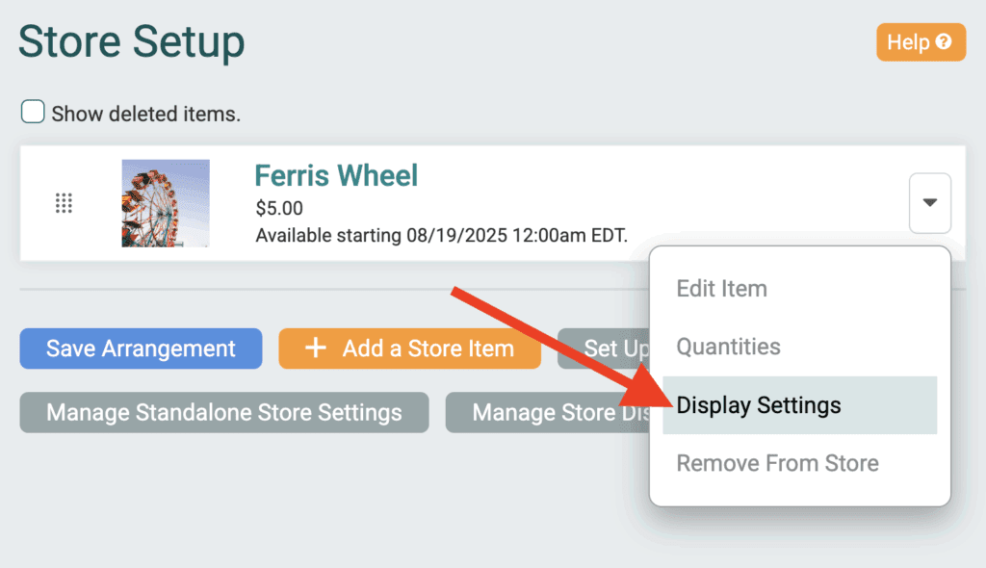Screen dimensions: 986x568
Task: Open Manage Standalone Store Settings
Action: (224, 413)
